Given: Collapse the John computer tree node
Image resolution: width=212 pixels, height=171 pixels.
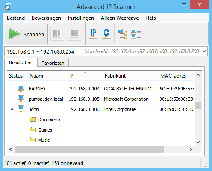Looking at the screenshot, I should [12, 109].
